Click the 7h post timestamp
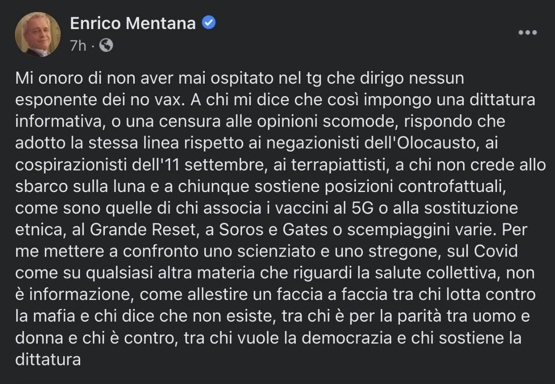 tap(78, 46)
